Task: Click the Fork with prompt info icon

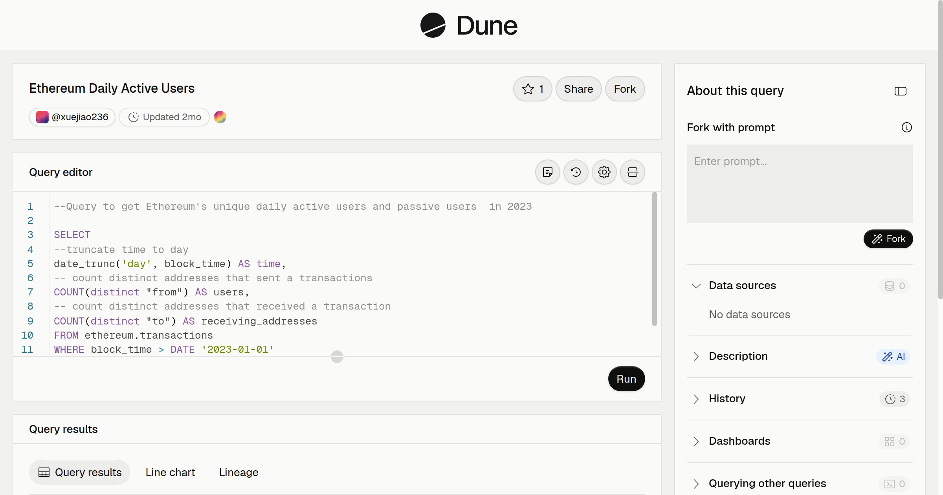Action: click(906, 127)
